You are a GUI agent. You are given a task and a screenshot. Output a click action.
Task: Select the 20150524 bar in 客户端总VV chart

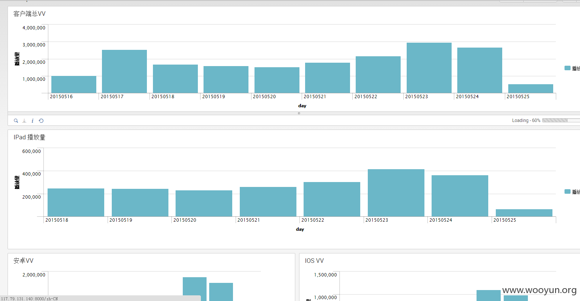[480, 70]
